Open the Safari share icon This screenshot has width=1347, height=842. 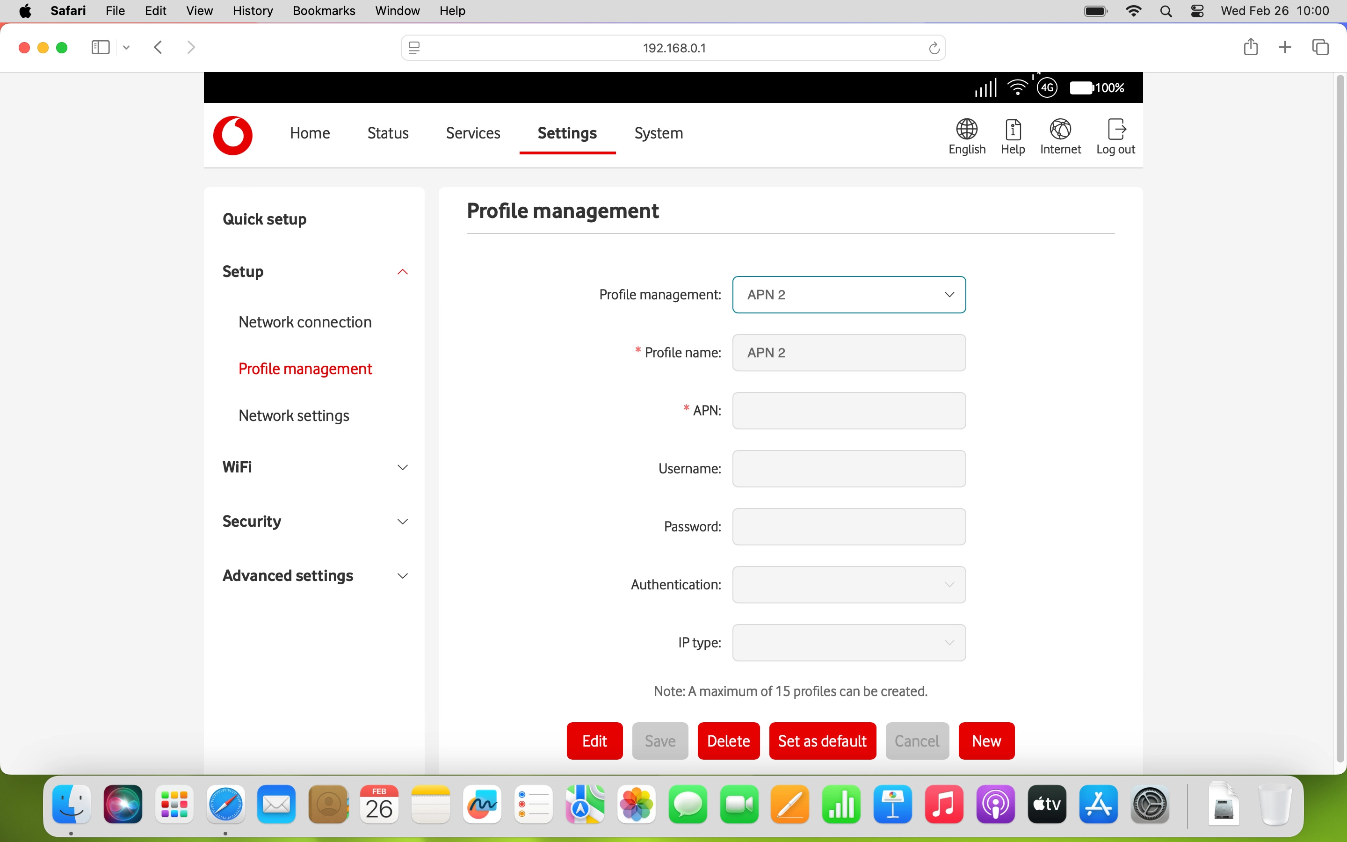point(1250,47)
